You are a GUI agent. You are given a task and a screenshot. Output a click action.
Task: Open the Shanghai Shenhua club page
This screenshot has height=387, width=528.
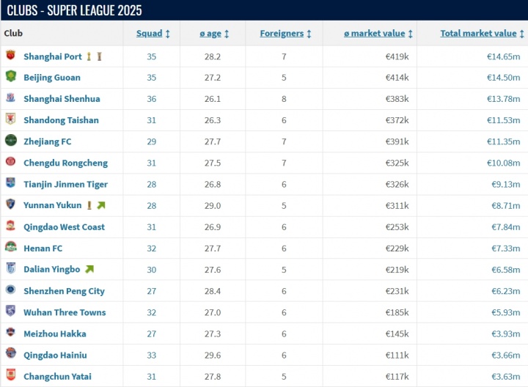point(62,99)
